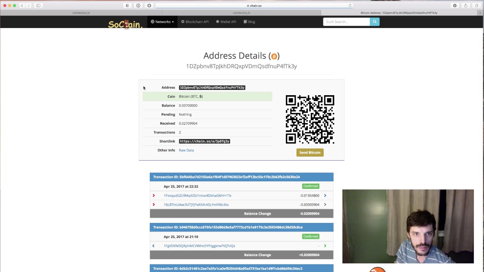
Task: Click the balance change -0.02009904 value
Action: click(309, 214)
